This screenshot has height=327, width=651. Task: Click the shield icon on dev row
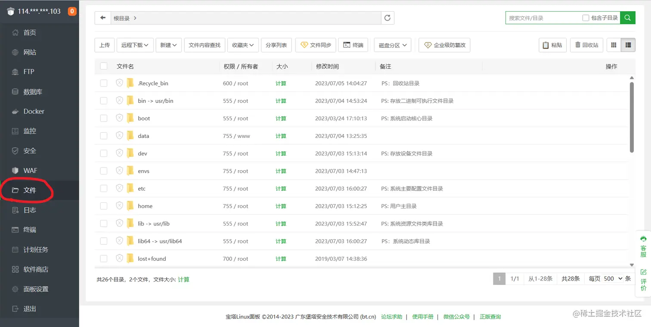[x=120, y=153]
